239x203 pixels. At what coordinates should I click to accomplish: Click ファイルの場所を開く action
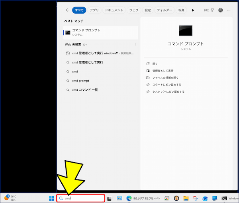pos(165,78)
